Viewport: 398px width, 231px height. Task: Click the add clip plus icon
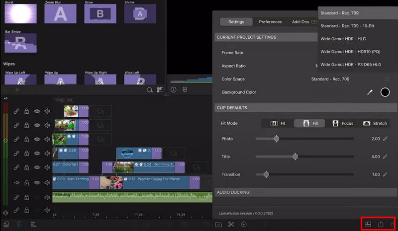[244, 225]
